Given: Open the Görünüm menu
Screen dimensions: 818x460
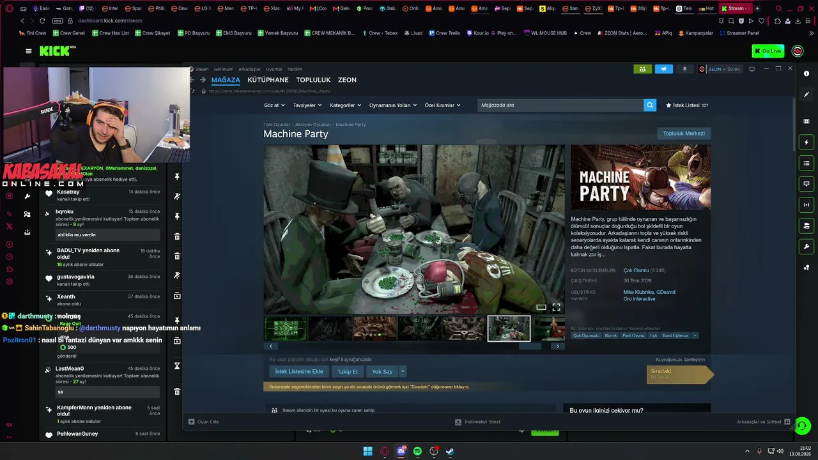Looking at the screenshot, I should (x=224, y=69).
